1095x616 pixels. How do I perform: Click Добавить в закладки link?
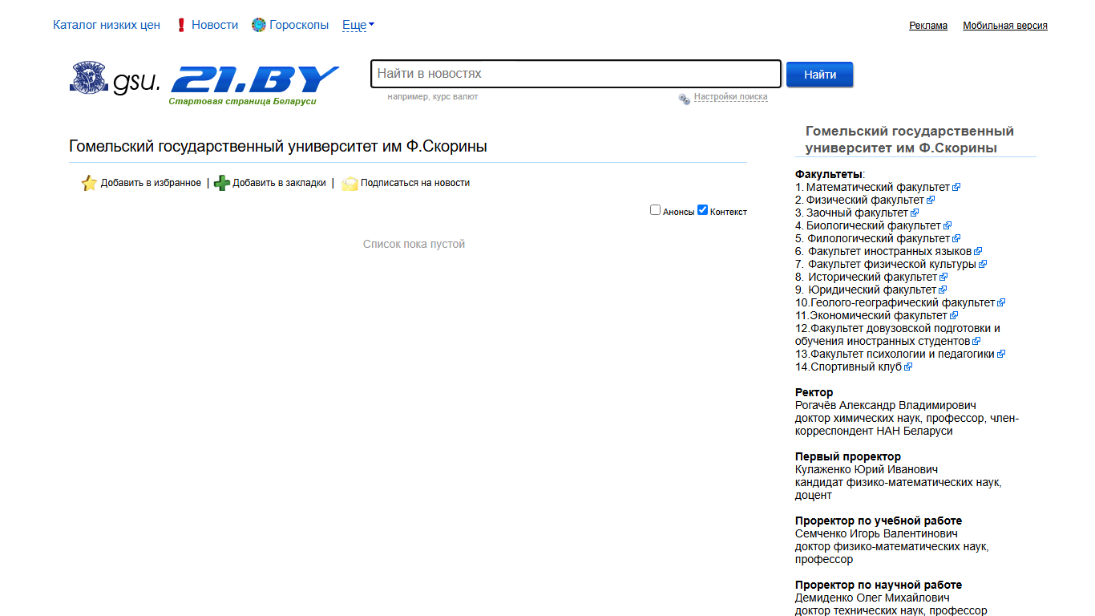(x=279, y=183)
